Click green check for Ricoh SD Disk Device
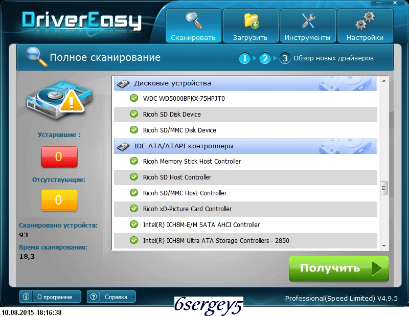The height and width of the screenshot is (316, 409). pyautogui.click(x=134, y=114)
